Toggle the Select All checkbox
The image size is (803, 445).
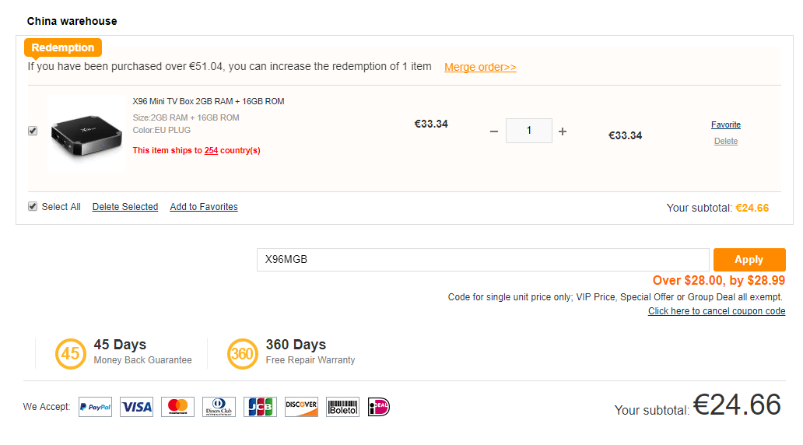[33, 206]
